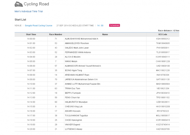Select rider ALMANSOORI Ahmed Yousef Ahmed A.
The width and height of the screenshot is (190, 135).
[x=83, y=66]
